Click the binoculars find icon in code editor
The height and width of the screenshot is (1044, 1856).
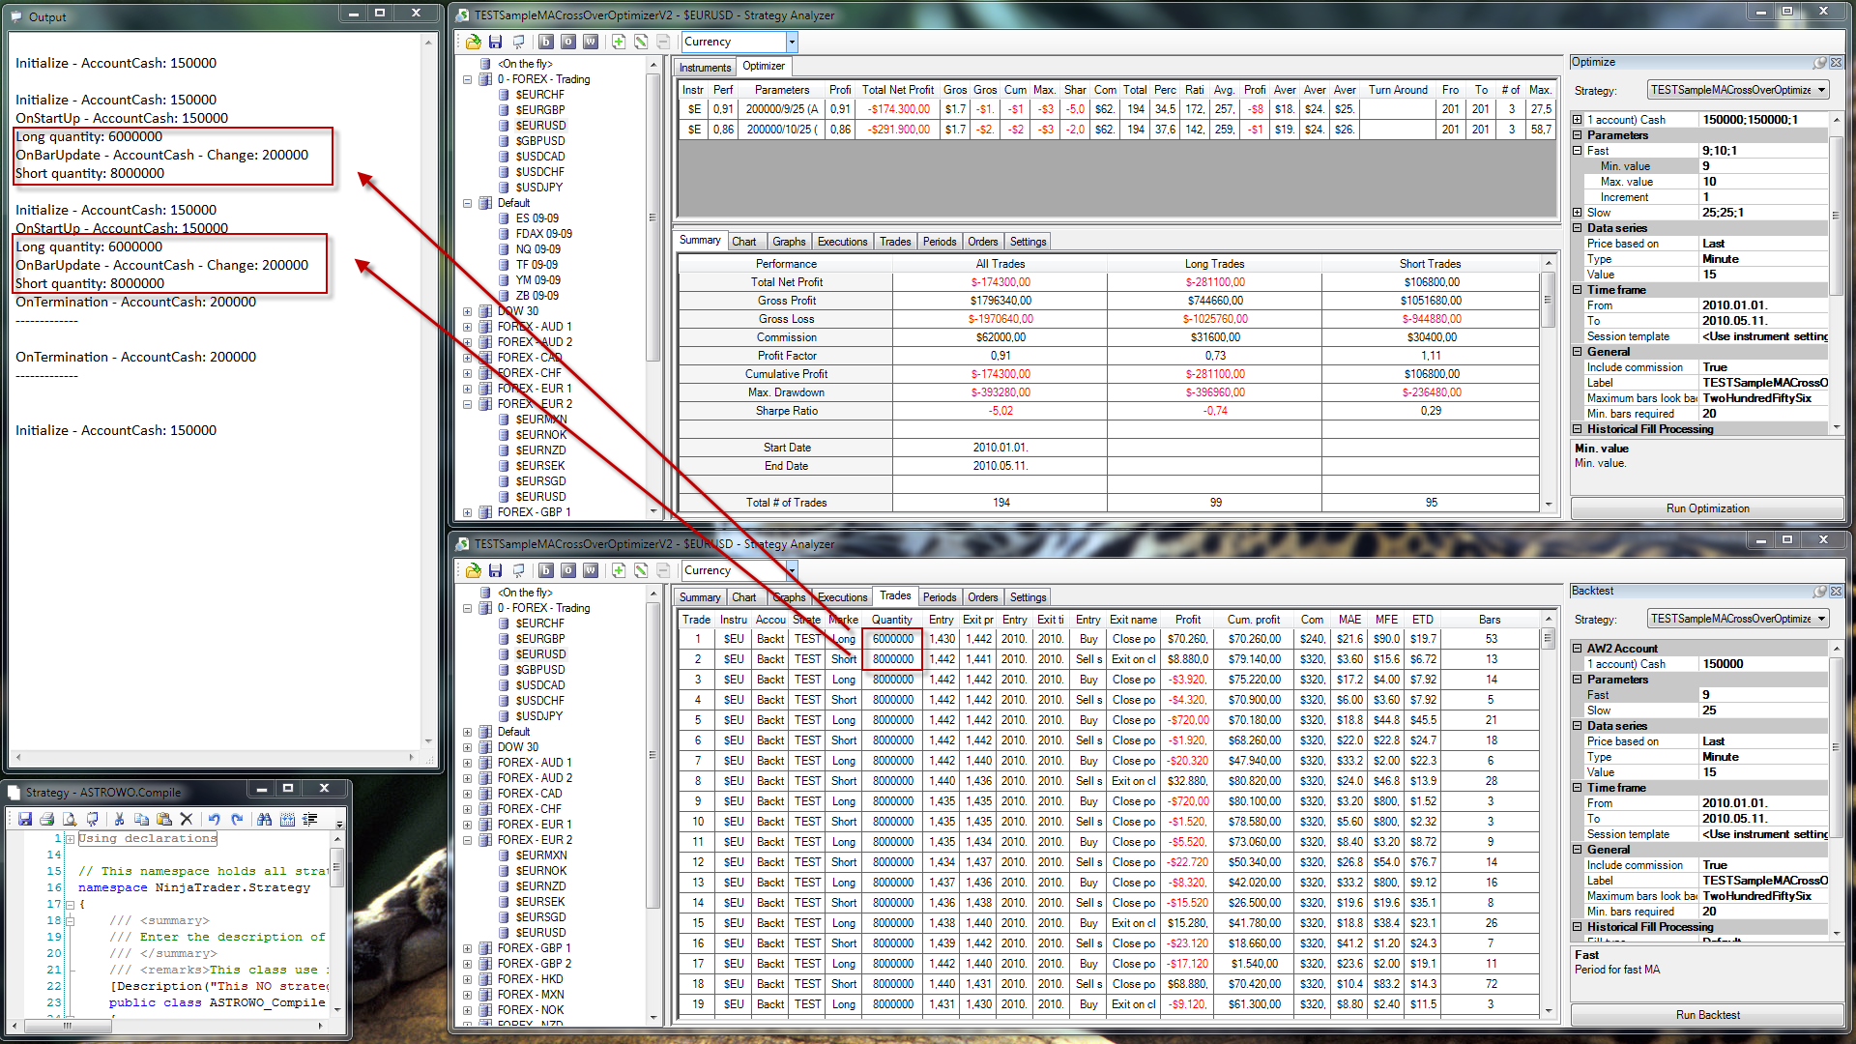click(264, 819)
